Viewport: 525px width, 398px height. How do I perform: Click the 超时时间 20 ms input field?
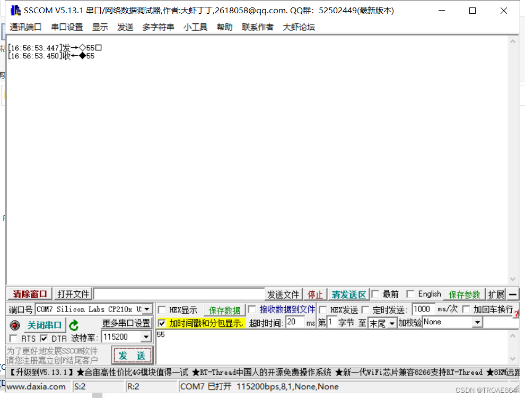coord(295,322)
